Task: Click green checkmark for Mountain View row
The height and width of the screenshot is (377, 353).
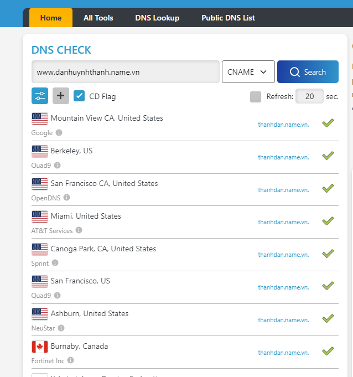Action: pyautogui.click(x=328, y=123)
